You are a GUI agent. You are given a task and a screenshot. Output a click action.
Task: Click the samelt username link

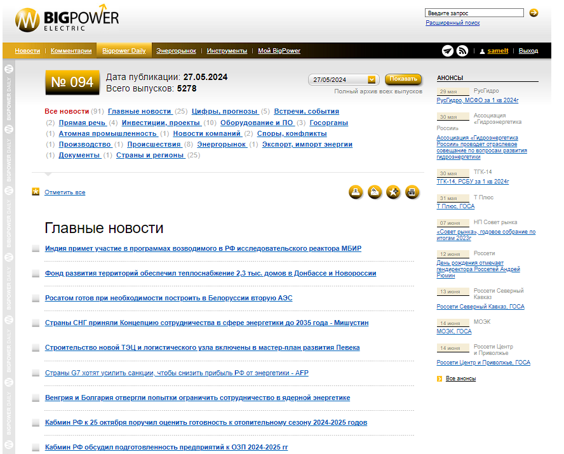pos(498,51)
